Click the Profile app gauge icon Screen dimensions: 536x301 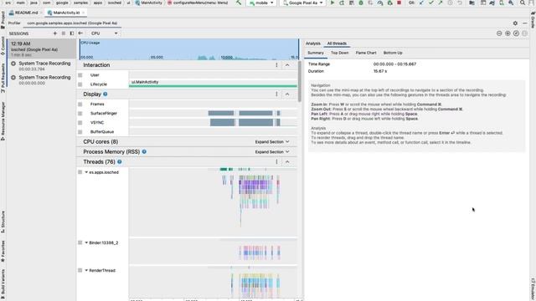380,3
